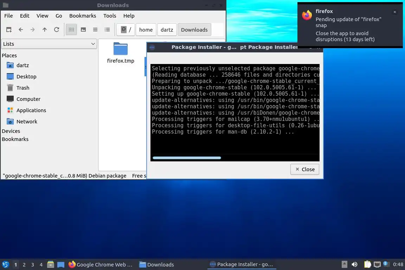Launch file manager from taskbar quick launch

[51, 264]
